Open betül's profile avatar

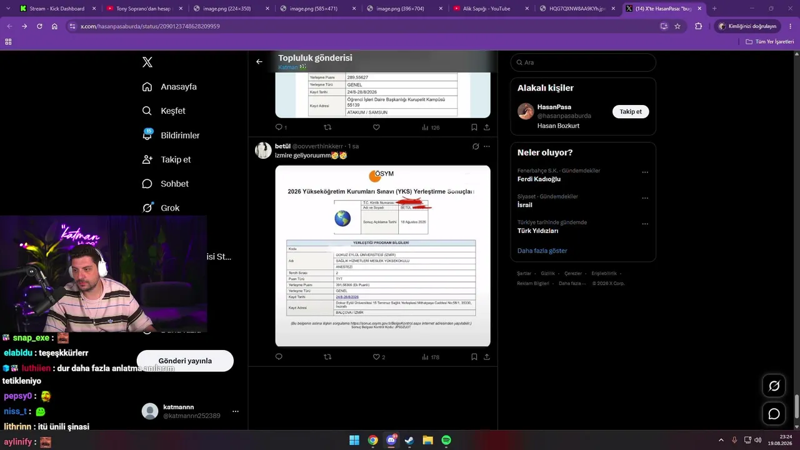pos(263,150)
